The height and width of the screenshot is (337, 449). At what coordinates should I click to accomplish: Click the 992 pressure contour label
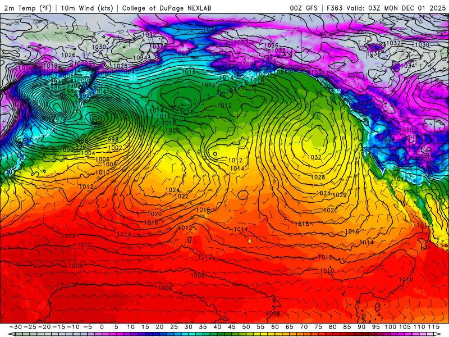[85, 95]
